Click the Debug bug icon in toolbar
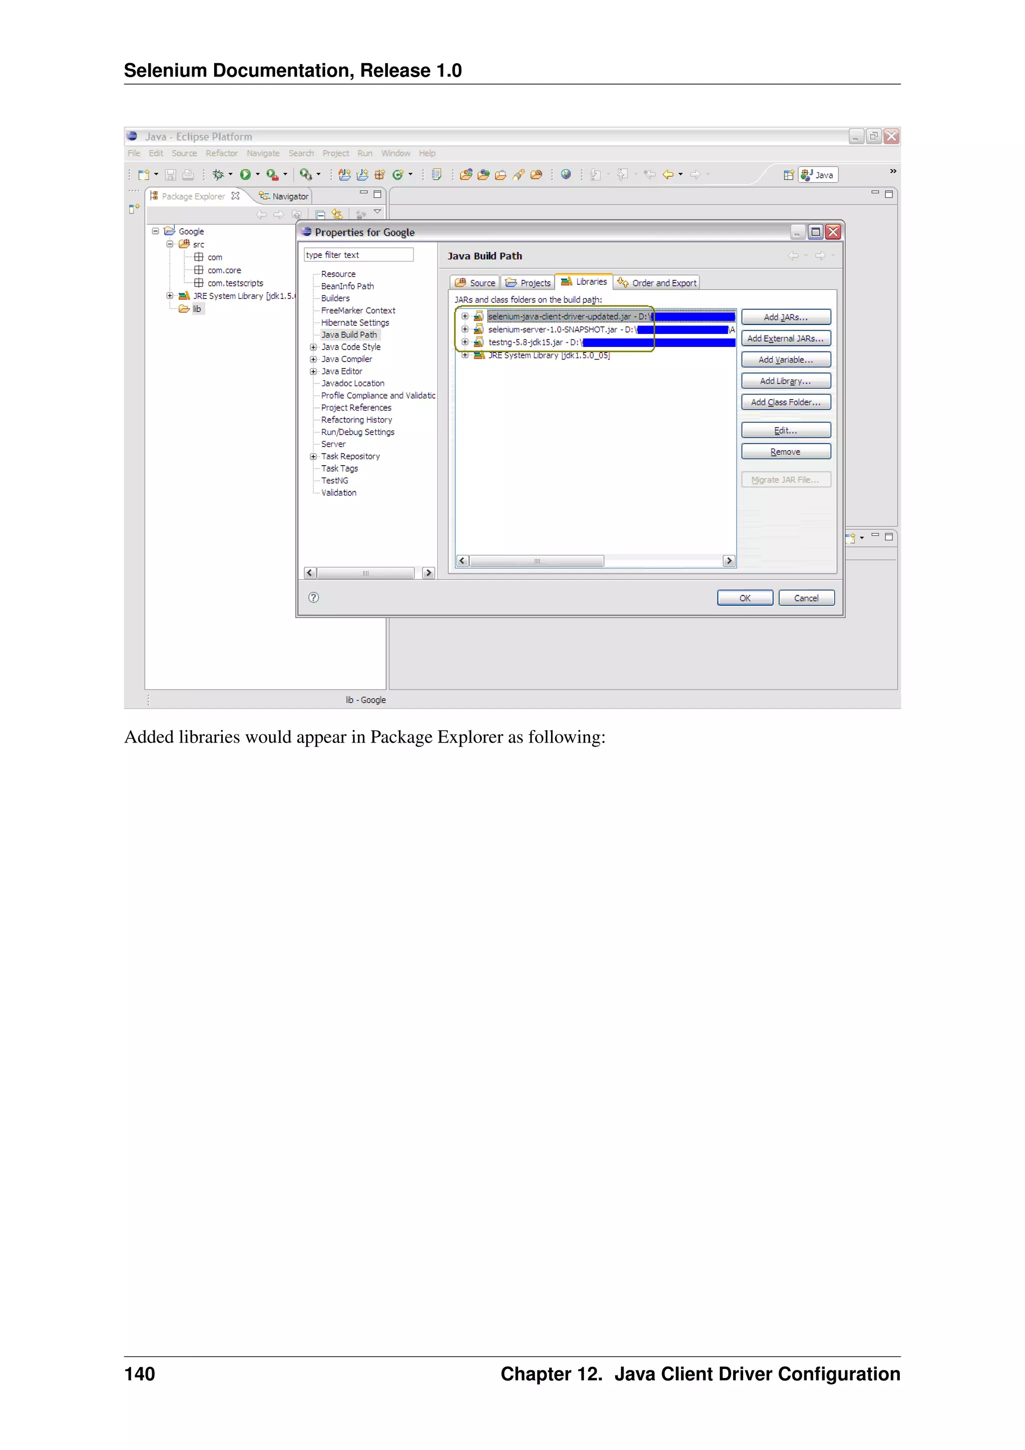The image size is (1025, 1450). point(218,175)
